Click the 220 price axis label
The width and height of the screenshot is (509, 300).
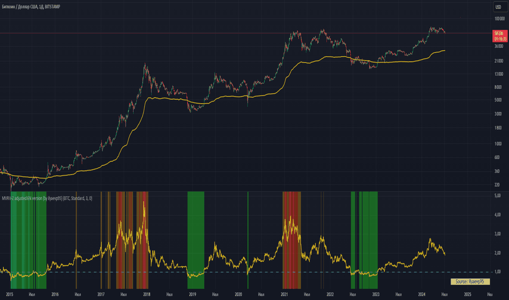tap(497, 185)
